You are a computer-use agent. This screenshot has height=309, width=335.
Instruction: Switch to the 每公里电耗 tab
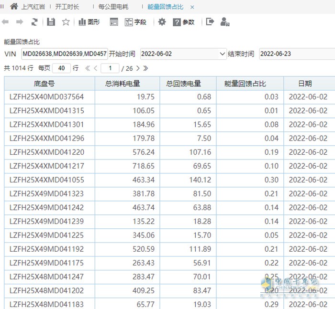pyautogui.click(x=113, y=7)
